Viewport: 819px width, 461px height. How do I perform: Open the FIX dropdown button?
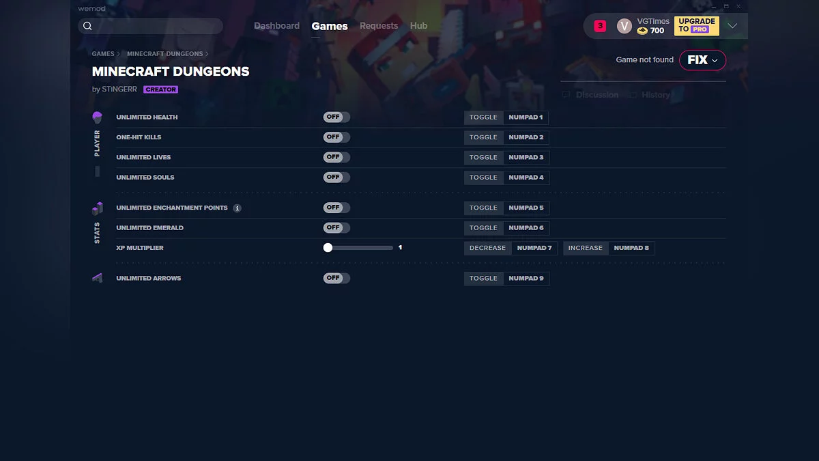702,60
